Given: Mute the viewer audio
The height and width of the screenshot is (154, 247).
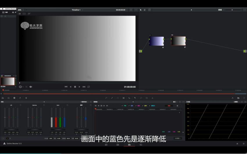Looking at the screenshot, I should (31, 87).
